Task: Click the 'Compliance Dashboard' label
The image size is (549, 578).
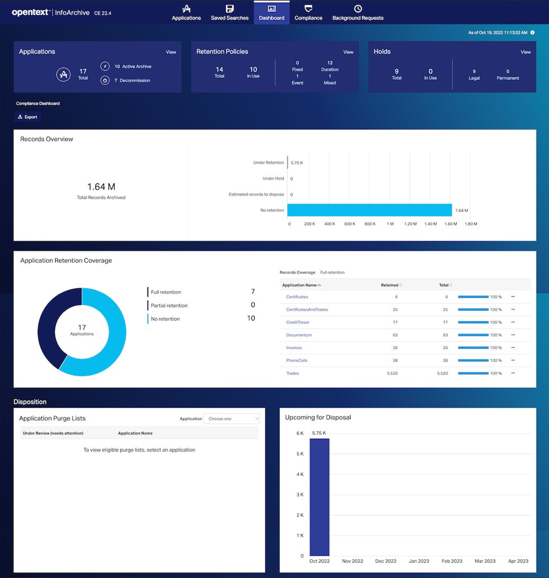Action: point(37,104)
